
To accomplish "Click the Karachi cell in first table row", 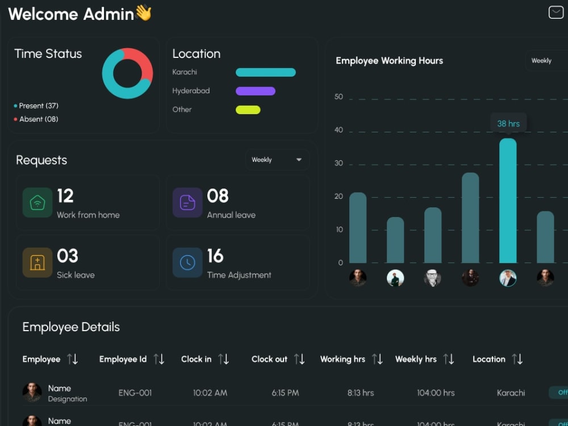I will click(511, 392).
